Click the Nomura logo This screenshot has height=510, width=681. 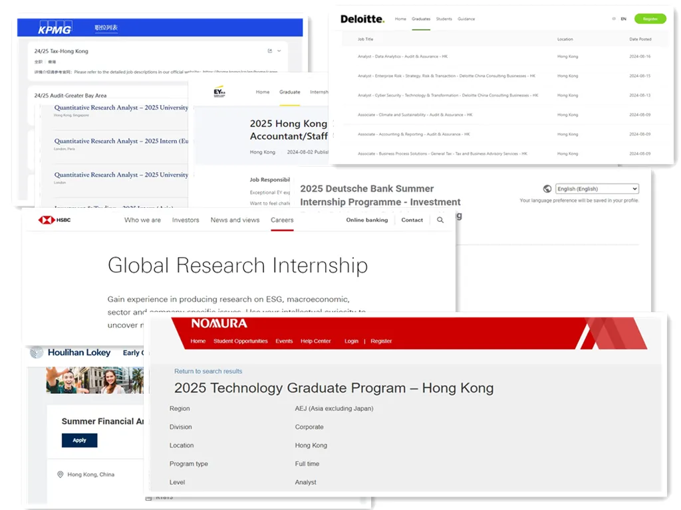coord(219,323)
